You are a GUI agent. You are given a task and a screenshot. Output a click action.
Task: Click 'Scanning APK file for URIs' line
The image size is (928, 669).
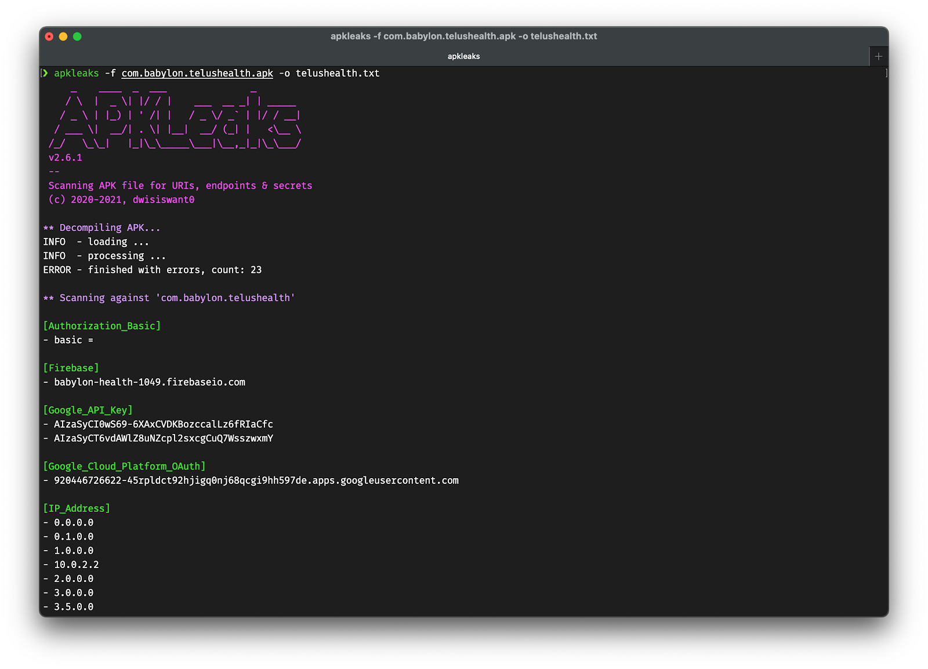(x=180, y=186)
